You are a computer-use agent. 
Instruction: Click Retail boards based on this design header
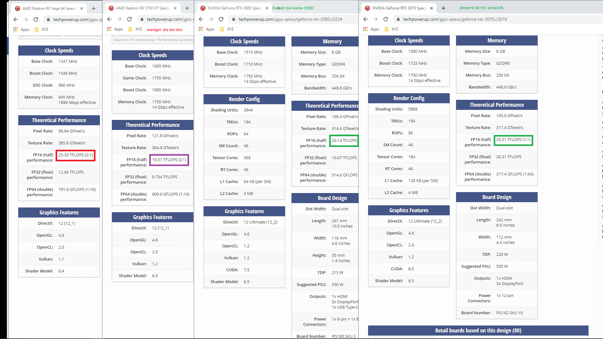(478, 331)
